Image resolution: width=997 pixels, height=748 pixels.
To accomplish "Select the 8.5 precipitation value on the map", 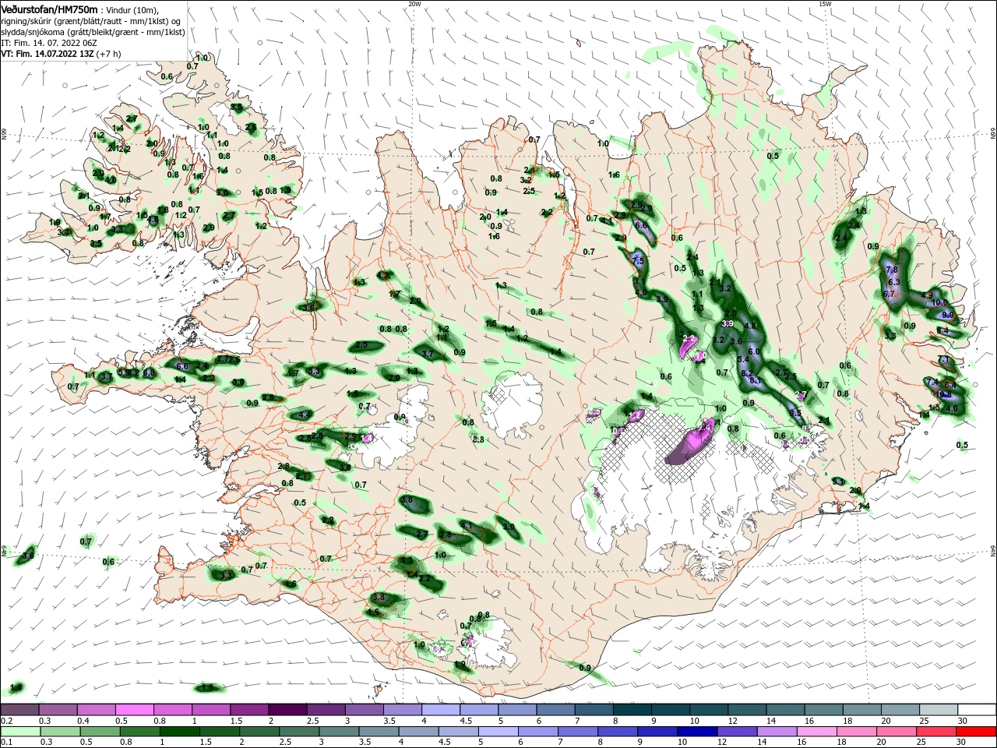I will (x=795, y=413).
